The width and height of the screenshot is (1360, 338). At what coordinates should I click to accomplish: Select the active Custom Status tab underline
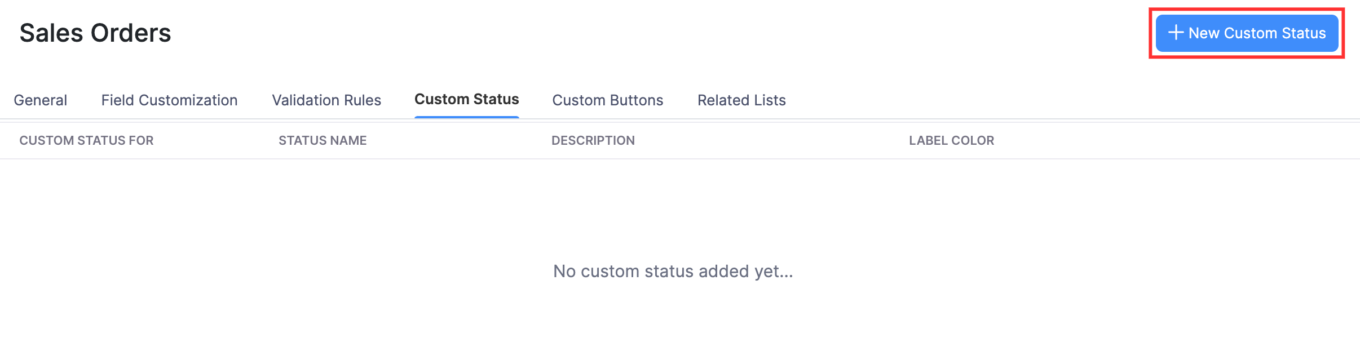click(467, 115)
